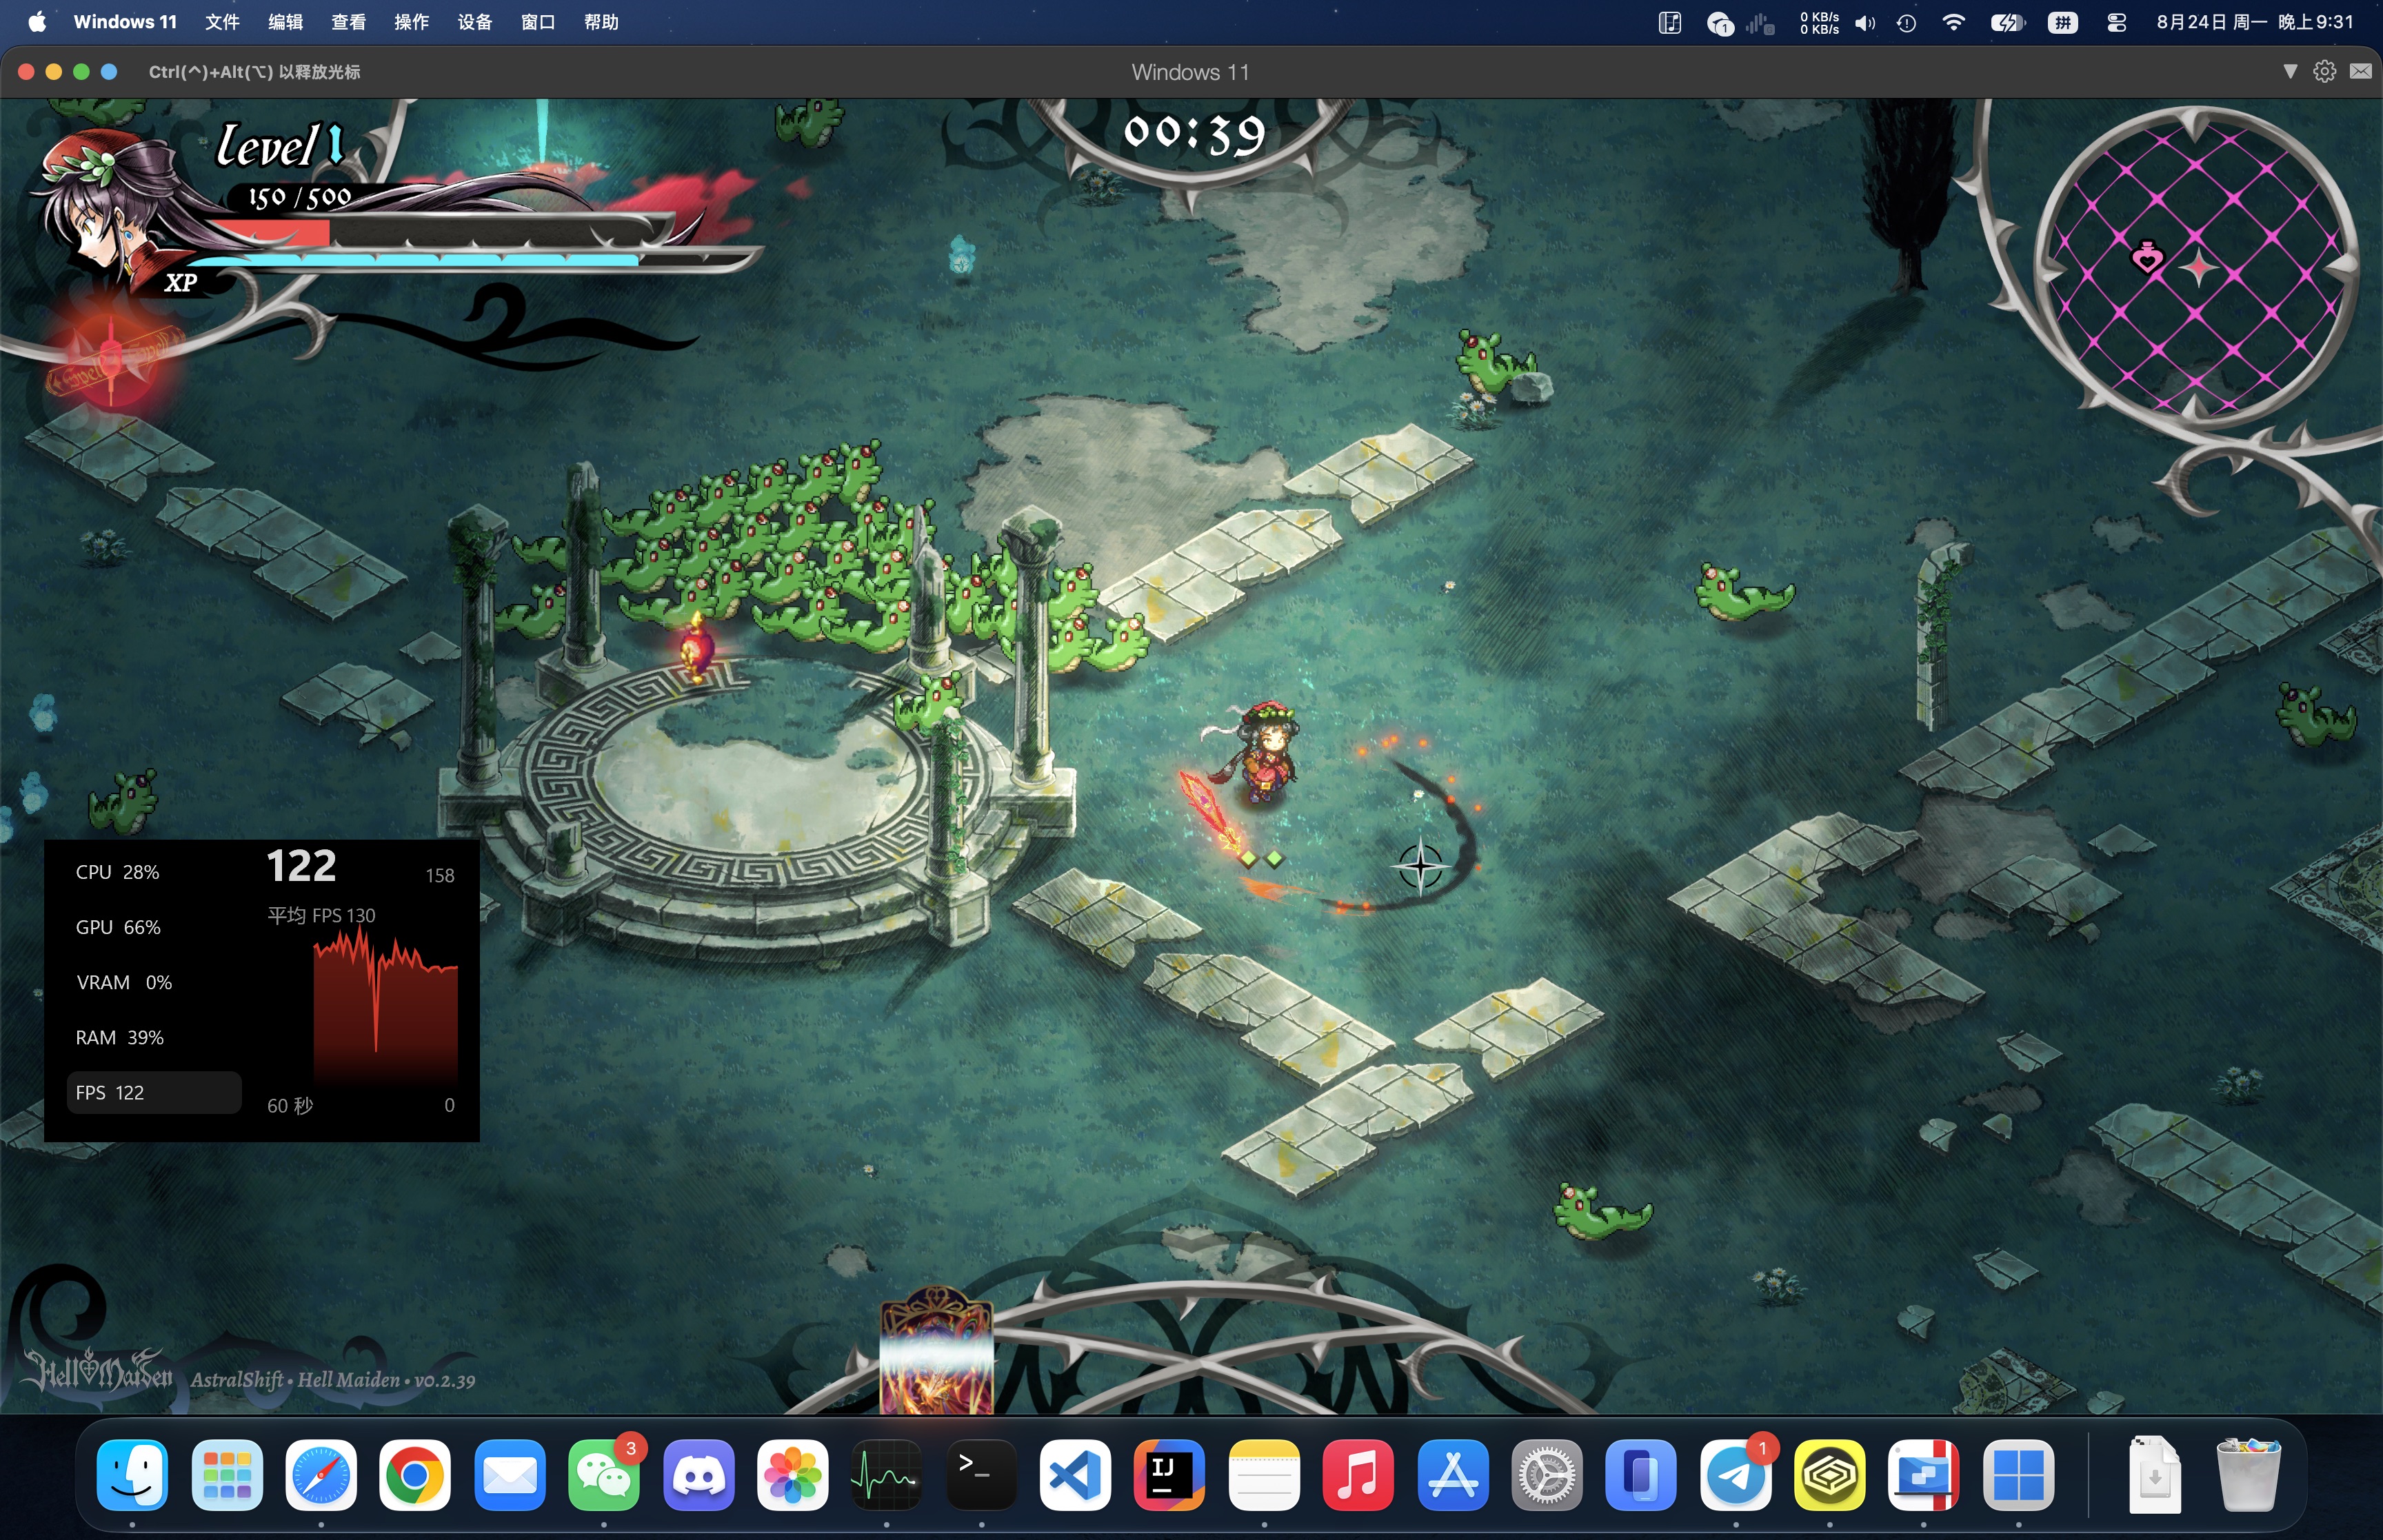This screenshot has width=2383, height=1540.
Task: Open WeChat with three unread messages
Action: (x=604, y=1474)
